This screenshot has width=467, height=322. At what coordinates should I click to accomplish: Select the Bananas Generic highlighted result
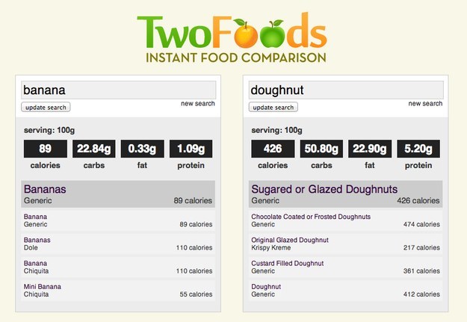(118, 194)
